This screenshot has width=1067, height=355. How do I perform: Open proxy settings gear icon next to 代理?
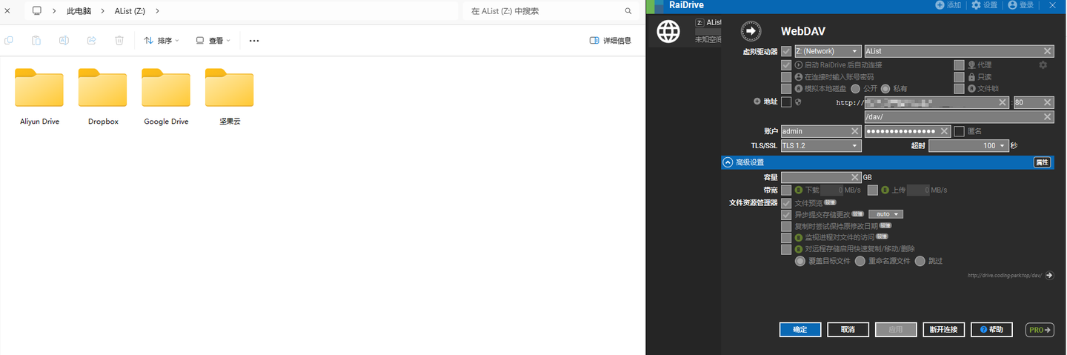coord(1043,65)
